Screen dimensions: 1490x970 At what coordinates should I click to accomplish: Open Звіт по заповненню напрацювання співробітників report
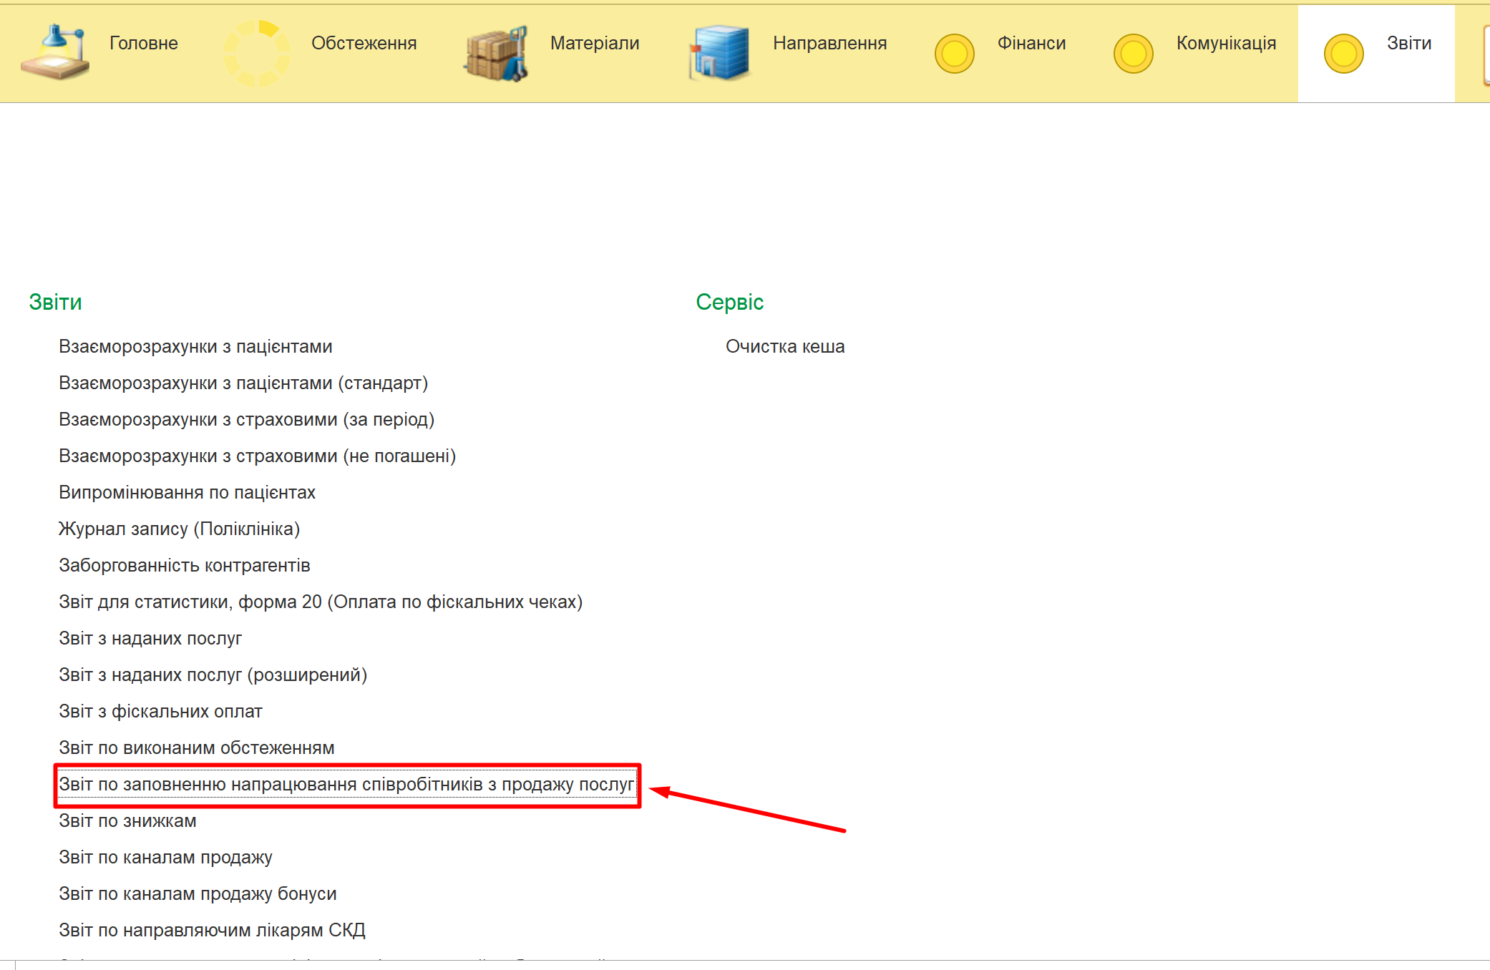(x=346, y=784)
